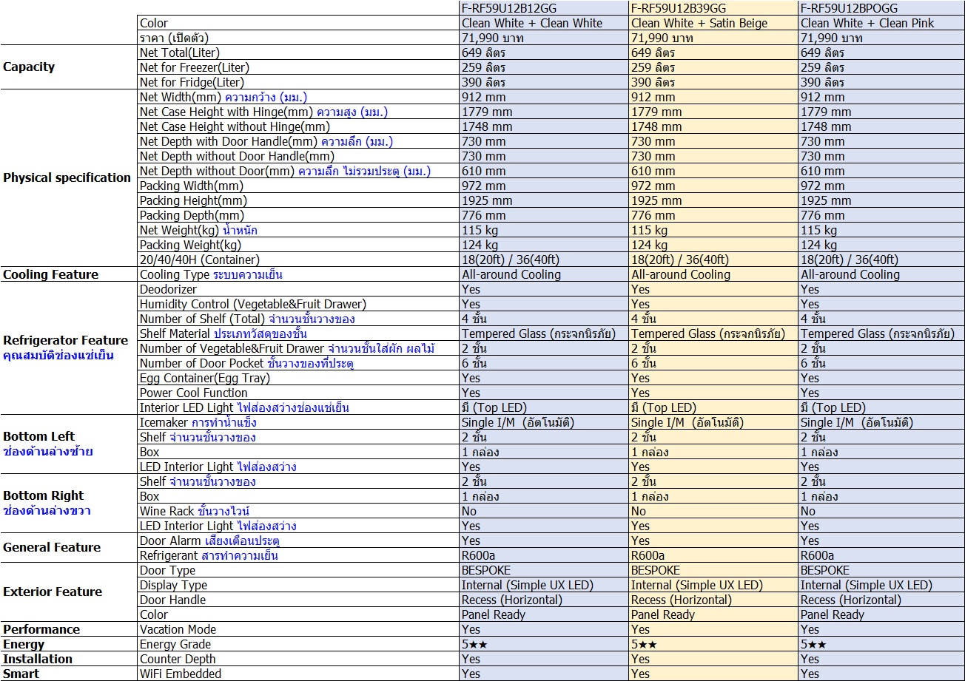Viewport: 965px width, 681px height.
Task: Select the Performance section label
Action: pos(41,629)
